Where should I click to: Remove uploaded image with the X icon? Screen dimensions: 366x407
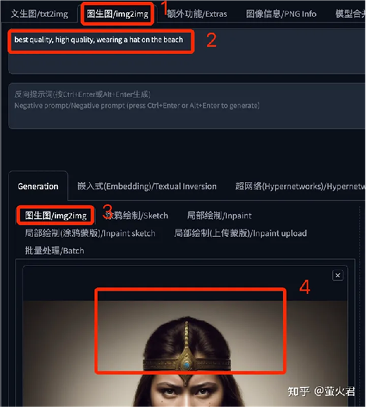338,275
